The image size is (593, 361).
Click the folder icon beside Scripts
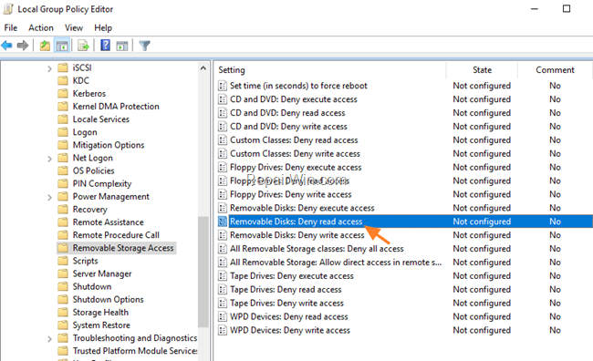pos(63,261)
